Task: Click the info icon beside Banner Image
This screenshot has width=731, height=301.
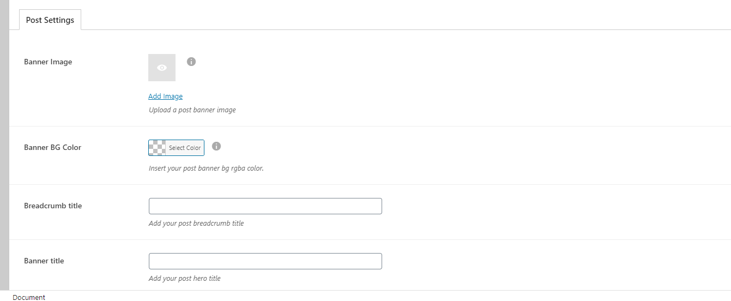Action: 191,62
